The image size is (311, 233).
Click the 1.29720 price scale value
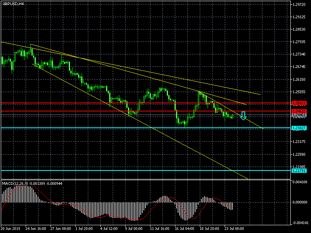(x=299, y=5)
